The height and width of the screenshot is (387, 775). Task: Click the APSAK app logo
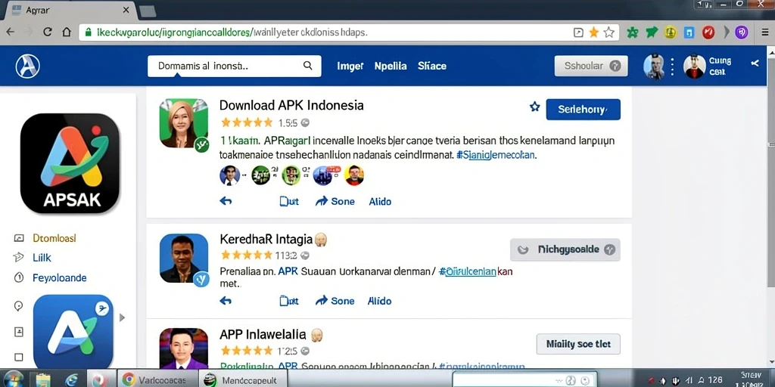tap(70, 163)
